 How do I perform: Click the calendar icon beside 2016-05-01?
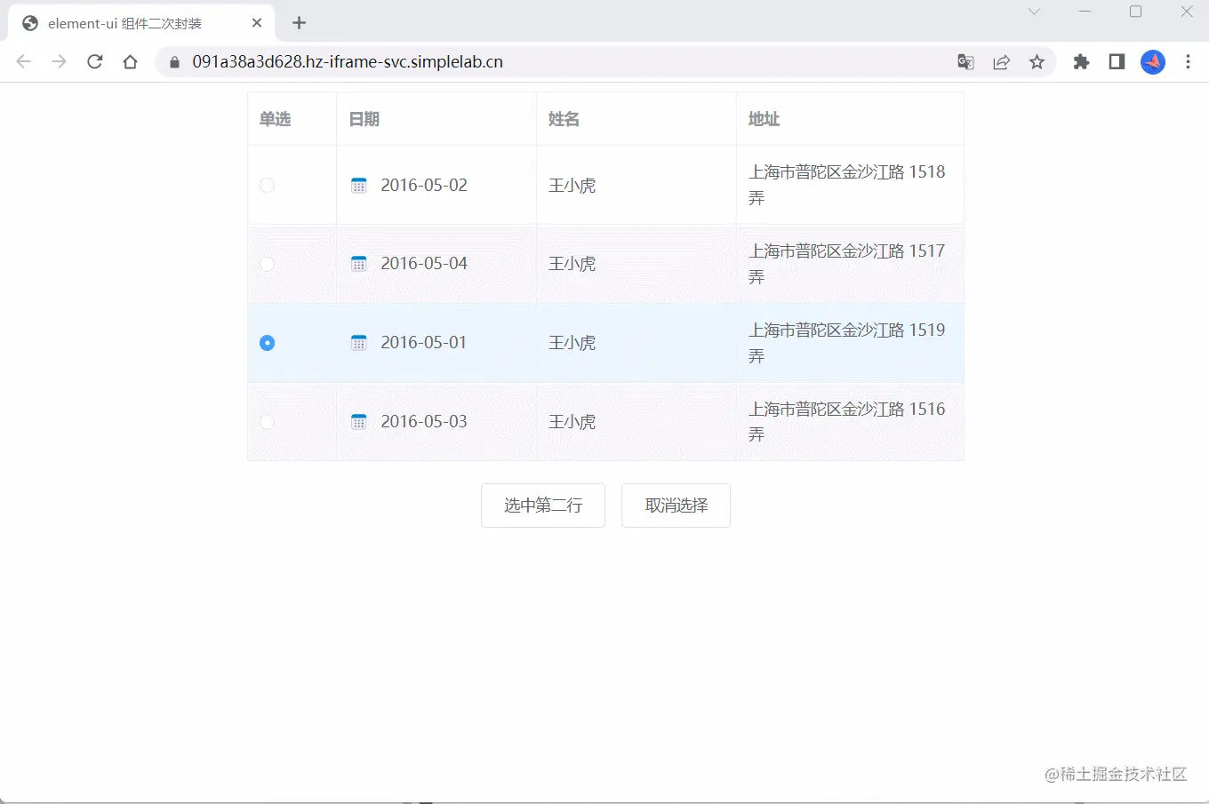coord(358,342)
